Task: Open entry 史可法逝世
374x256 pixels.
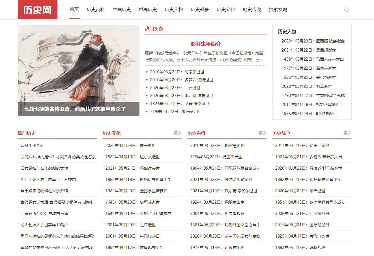Action: tap(132, 202)
